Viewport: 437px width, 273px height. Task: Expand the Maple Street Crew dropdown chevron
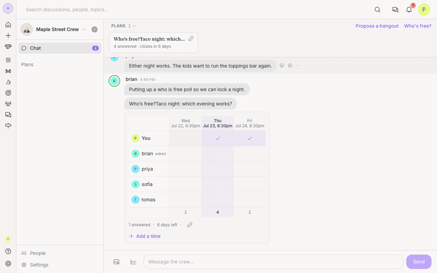coord(84,29)
